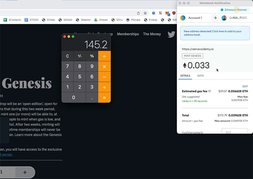The image size is (253, 179).
Task: Click the recipient 0xf64...902C avatar
Action: 224,18
